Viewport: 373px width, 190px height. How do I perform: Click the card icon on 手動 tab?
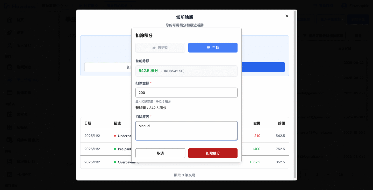[x=208, y=48]
